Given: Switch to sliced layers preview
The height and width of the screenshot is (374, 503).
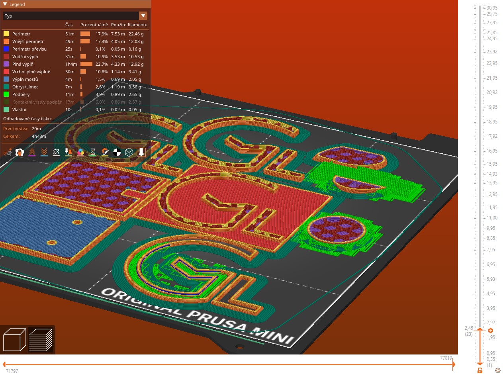Looking at the screenshot, I should [x=41, y=340].
